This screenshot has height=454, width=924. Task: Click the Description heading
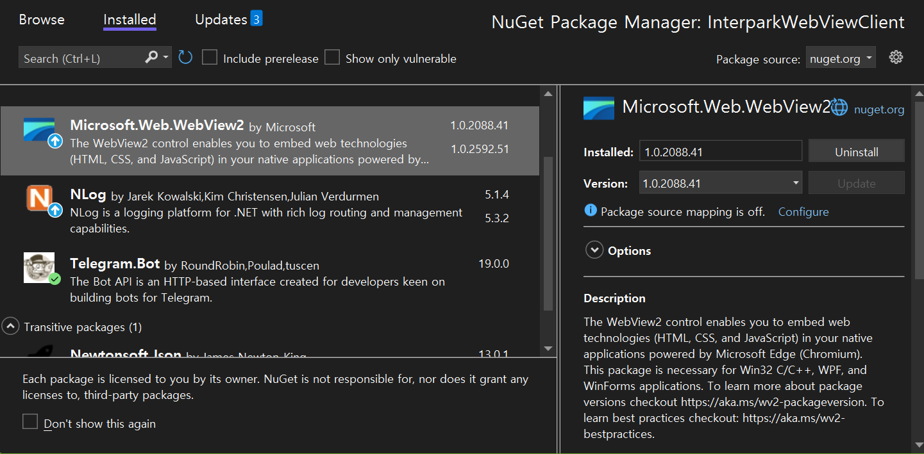[x=614, y=298]
